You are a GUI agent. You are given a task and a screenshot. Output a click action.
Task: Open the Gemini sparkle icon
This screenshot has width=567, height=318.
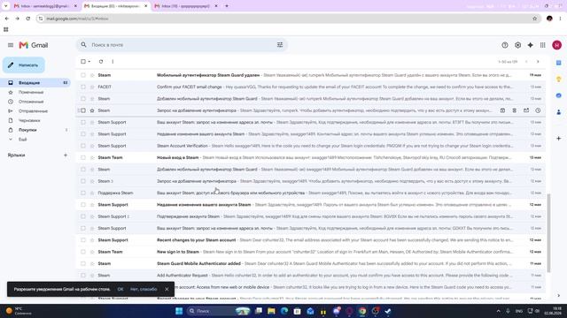[530, 45]
